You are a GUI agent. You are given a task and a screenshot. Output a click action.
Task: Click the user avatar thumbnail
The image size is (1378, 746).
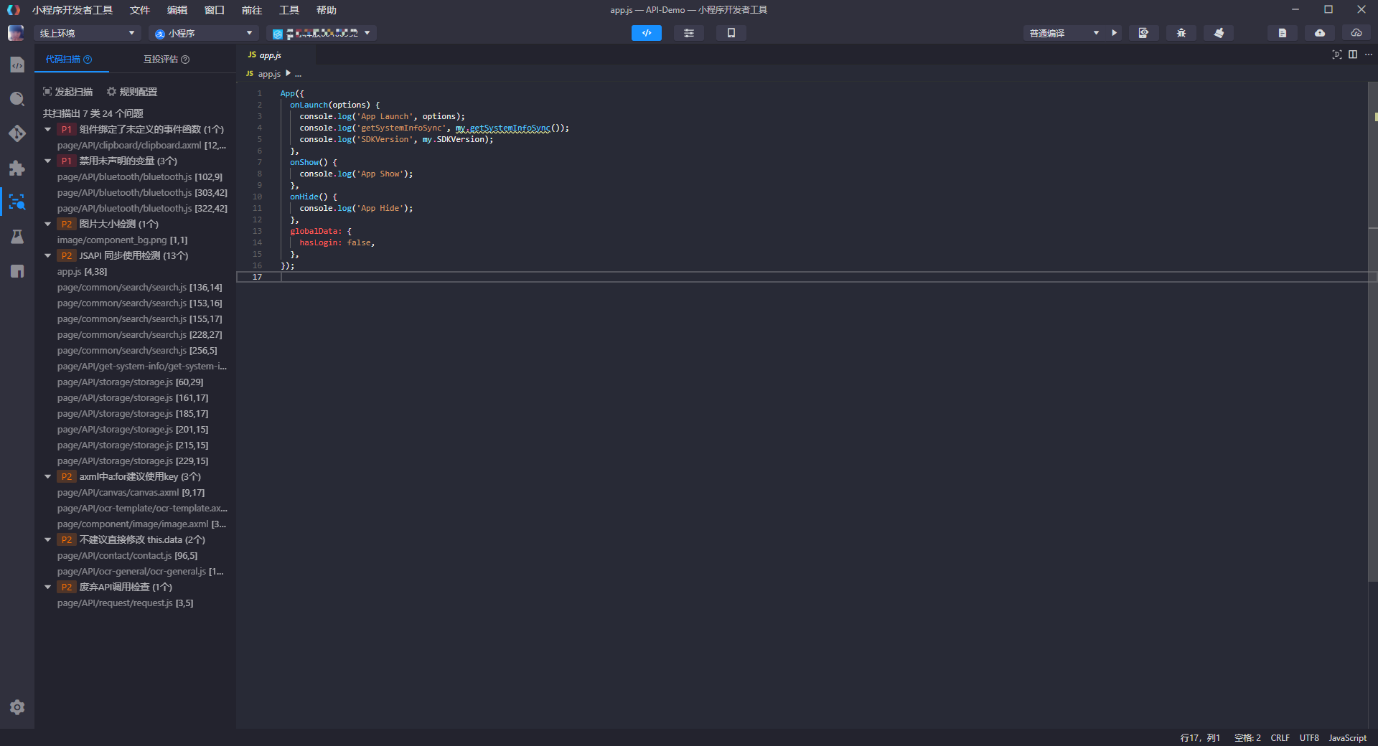(16, 33)
